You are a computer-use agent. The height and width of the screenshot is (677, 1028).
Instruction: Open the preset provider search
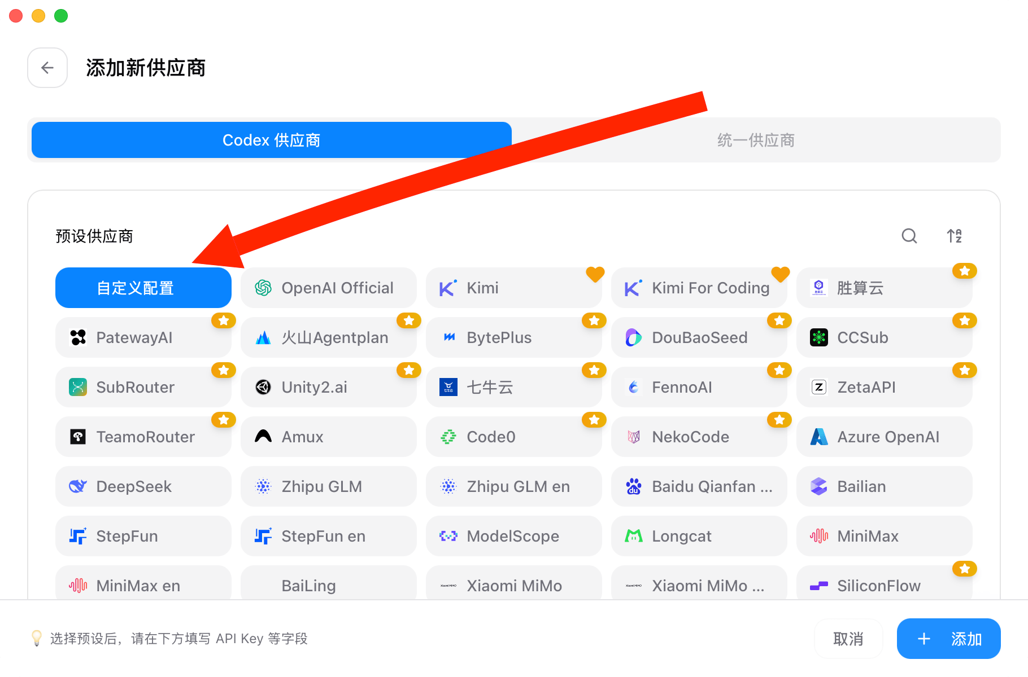pos(909,236)
